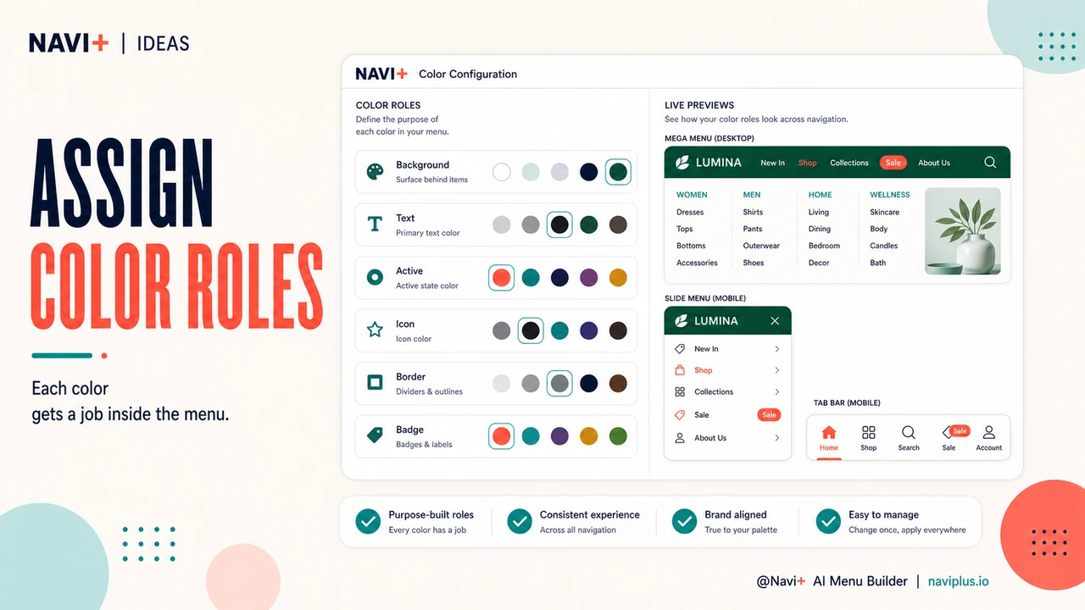Click the LUMINA leaf logo in slide menu
Image resolution: width=1085 pixels, height=610 pixels.
click(681, 321)
